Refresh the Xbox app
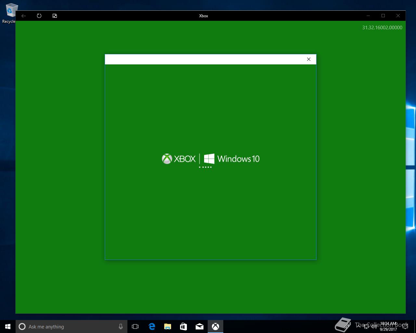 39,16
